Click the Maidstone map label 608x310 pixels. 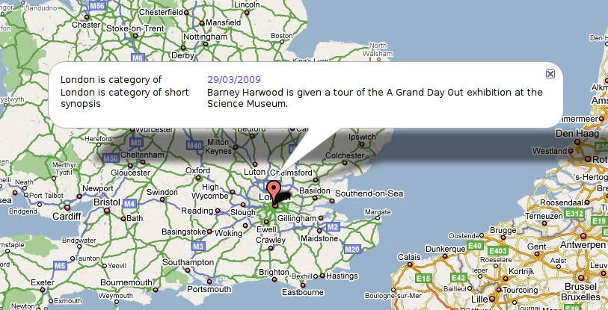click(x=319, y=238)
